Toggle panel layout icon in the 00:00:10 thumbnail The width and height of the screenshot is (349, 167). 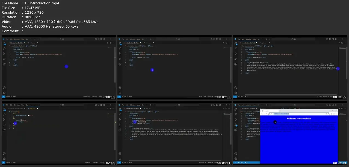click(x=99, y=39)
